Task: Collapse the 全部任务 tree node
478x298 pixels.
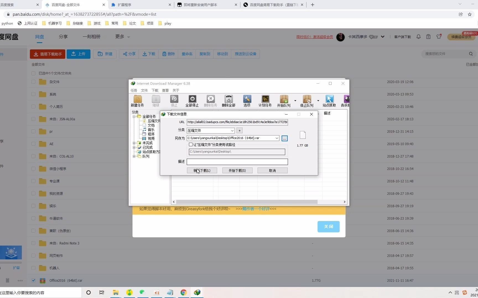Action: pyautogui.click(x=134, y=116)
